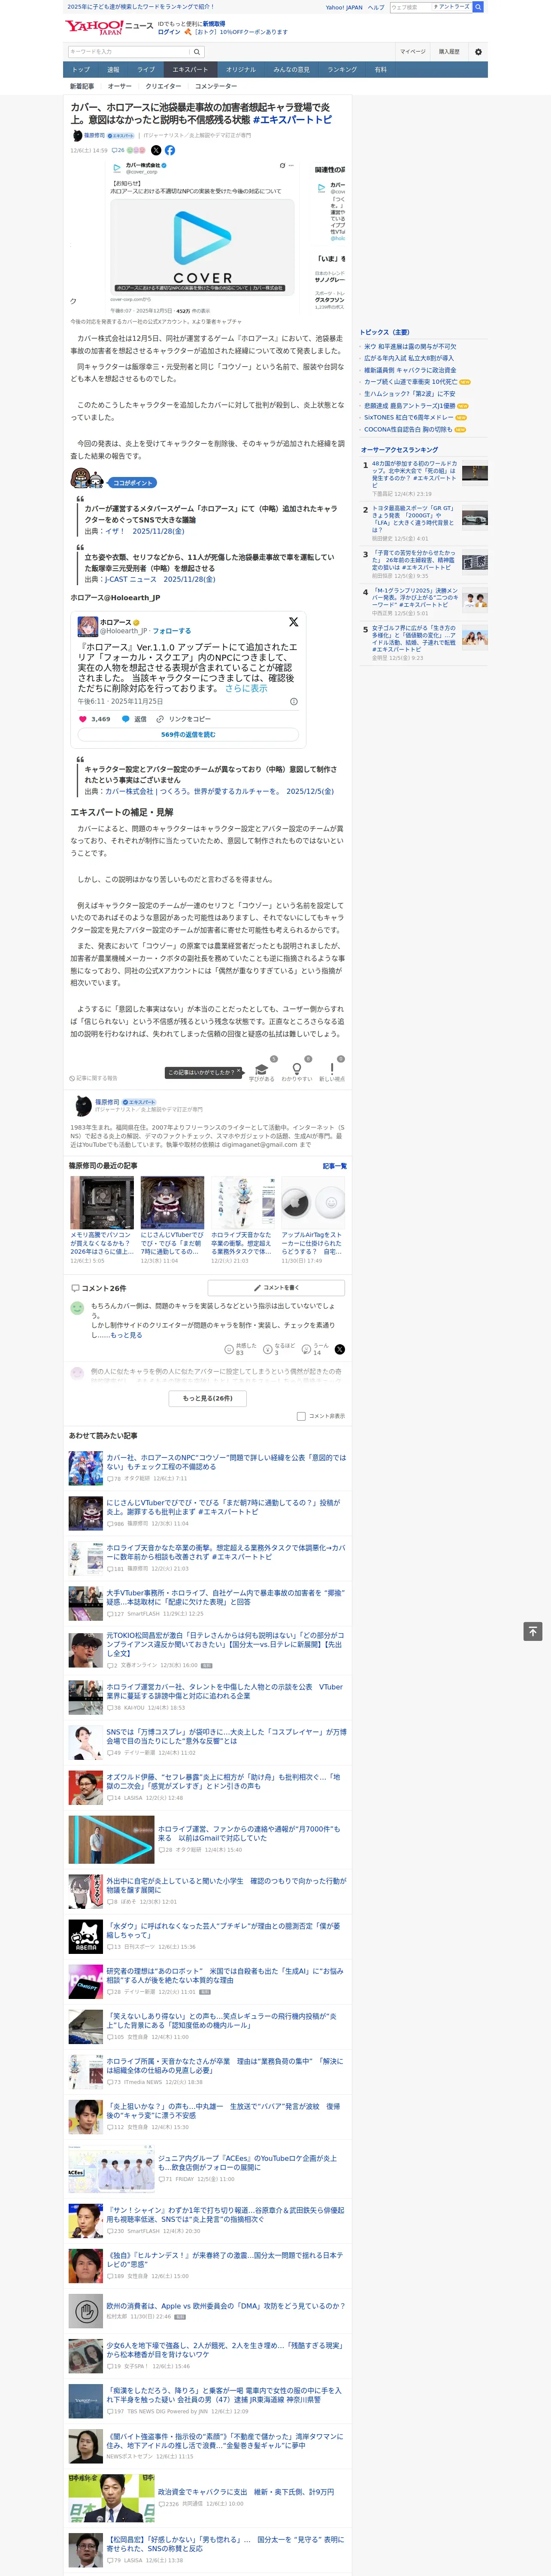
Task: Select the 速報 navigation tab
Action: tap(113, 70)
